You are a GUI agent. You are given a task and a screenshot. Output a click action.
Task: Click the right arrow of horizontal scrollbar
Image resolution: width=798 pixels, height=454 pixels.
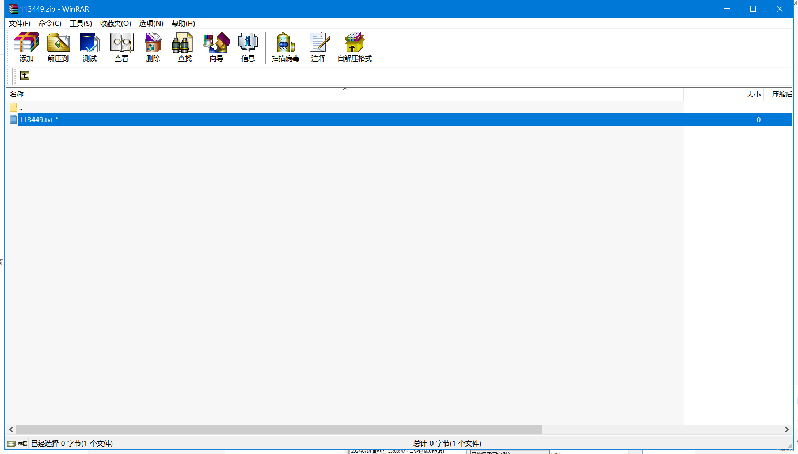786,429
